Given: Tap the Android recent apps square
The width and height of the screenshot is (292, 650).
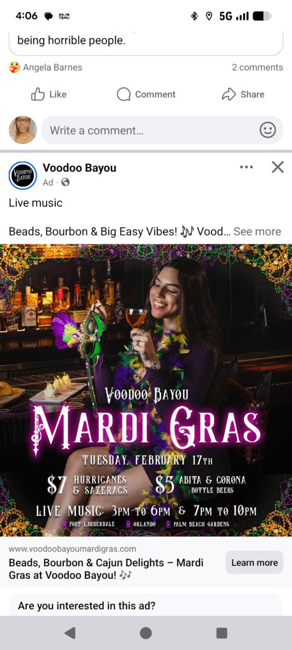Looking at the screenshot, I should click(x=222, y=633).
